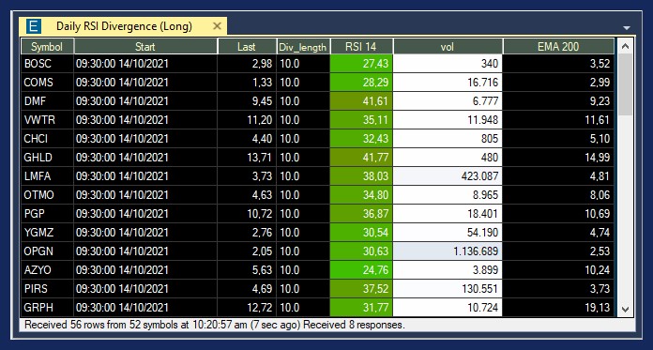Image resolution: width=653 pixels, height=350 pixels.
Task: Click Last price 11,20 for VWTR
Action: [247, 119]
